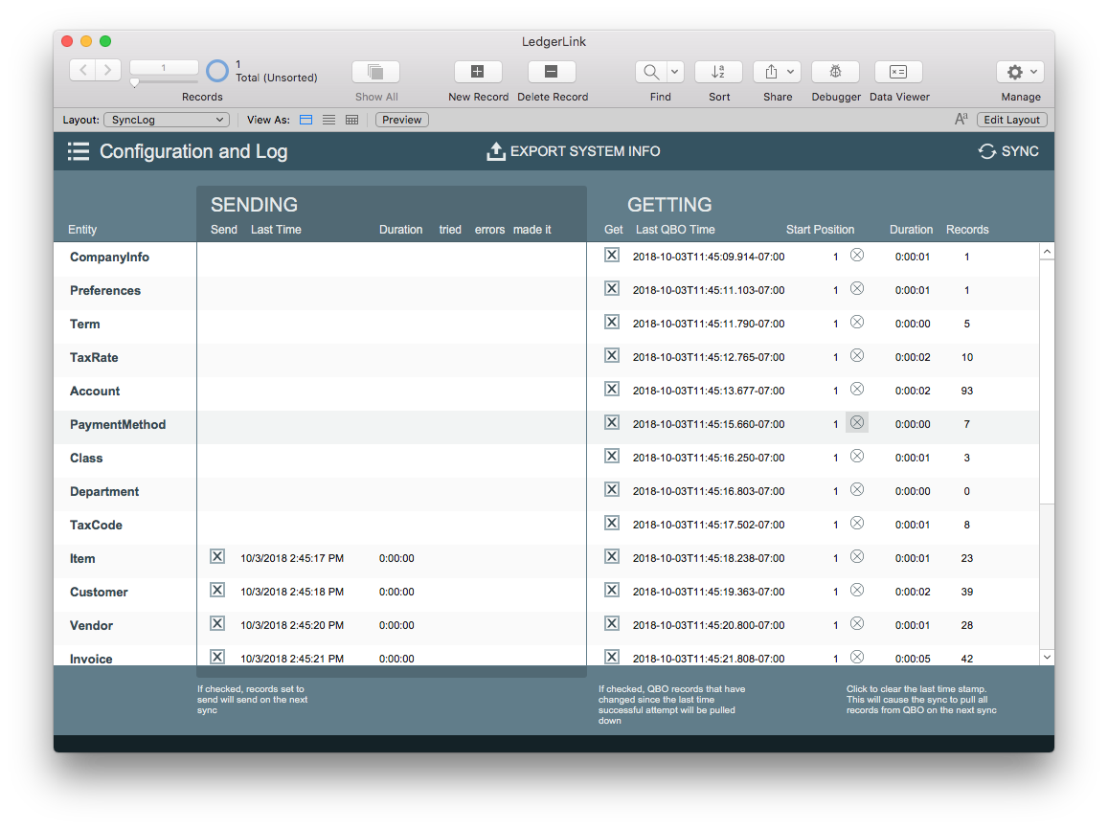Click the Share icon
Screen dimensions: 1108x829
pyautogui.click(x=771, y=72)
